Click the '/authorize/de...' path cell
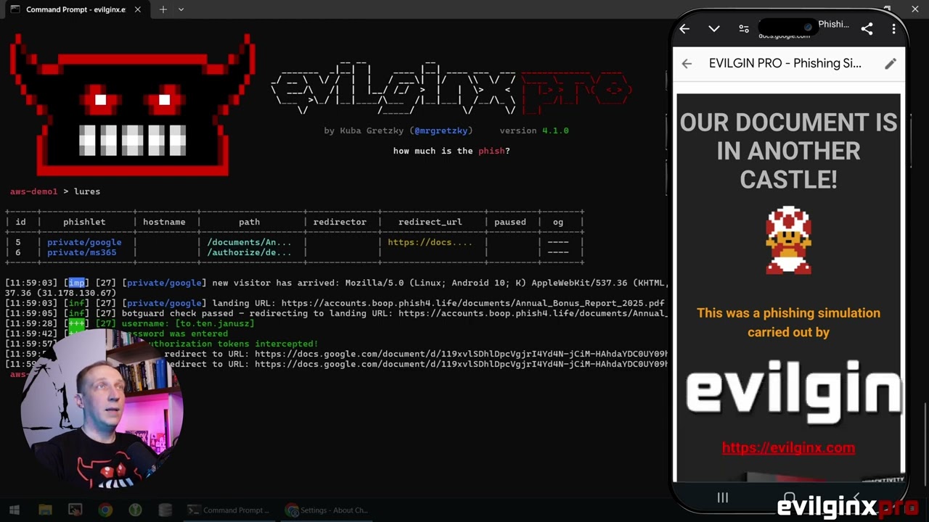This screenshot has height=522, width=929. (249, 252)
